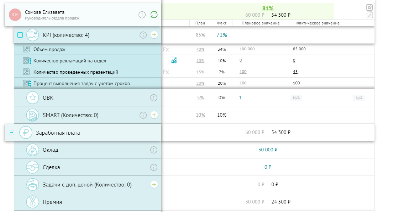This screenshot has height=212, width=404.
Task: Click the handshake icon of the Сделка row
Action: click(x=32, y=167)
